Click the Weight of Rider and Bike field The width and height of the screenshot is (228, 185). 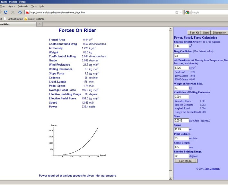point(181,88)
